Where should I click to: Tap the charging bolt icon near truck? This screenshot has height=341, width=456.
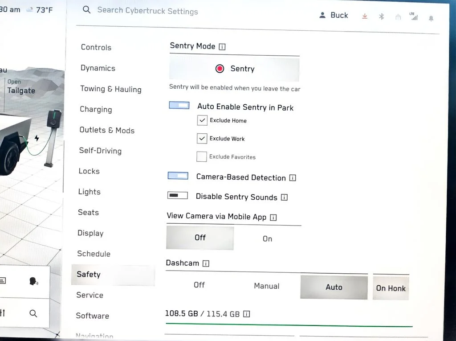[x=37, y=138]
